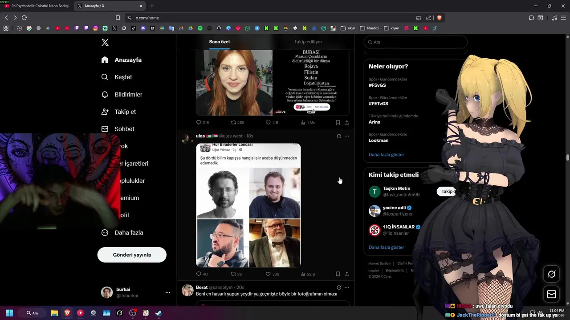Click Grok icon on Berat post

click(x=339, y=288)
